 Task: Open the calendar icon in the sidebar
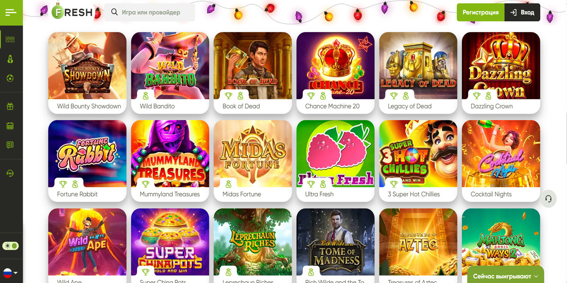tap(10, 126)
